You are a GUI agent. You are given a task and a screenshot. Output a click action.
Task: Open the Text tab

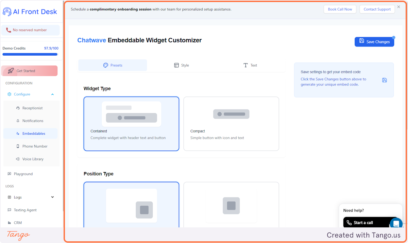coord(250,65)
